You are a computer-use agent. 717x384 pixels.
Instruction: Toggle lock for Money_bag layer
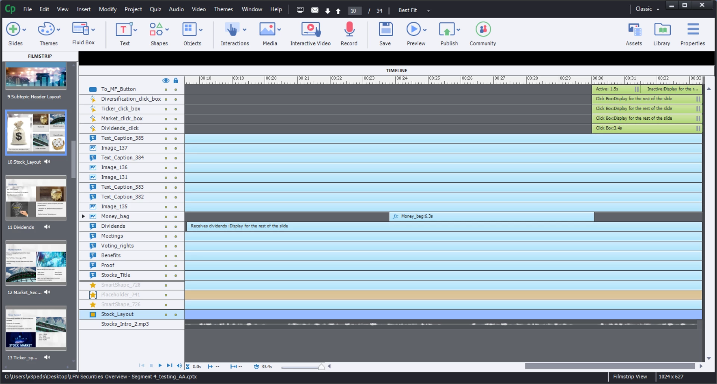(x=176, y=217)
